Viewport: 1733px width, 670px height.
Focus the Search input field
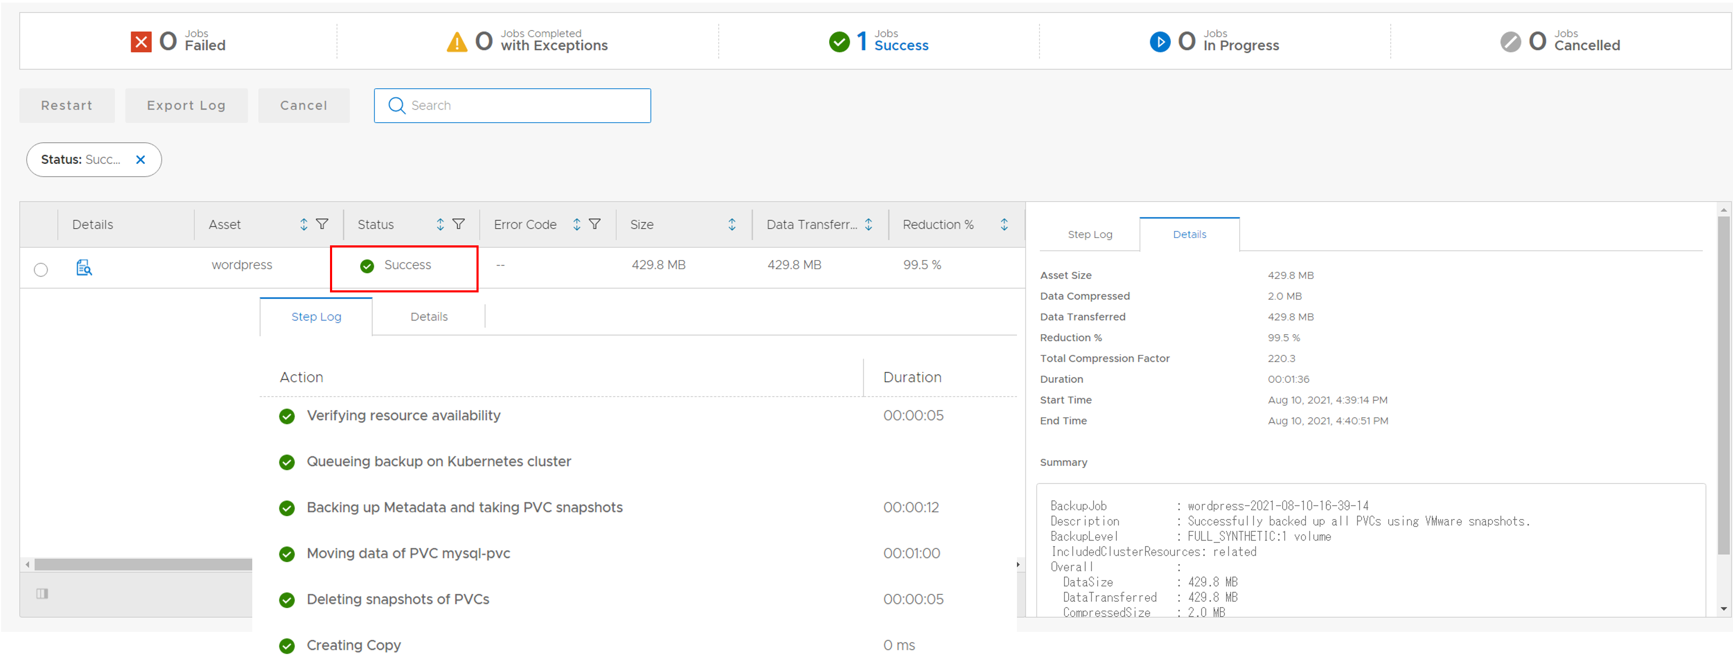pos(512,106)
